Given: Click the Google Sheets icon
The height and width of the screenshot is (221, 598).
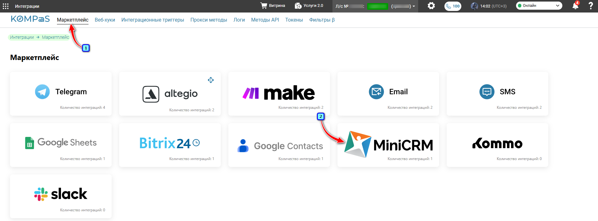Looking at the screenshot, I should [29, 143].
